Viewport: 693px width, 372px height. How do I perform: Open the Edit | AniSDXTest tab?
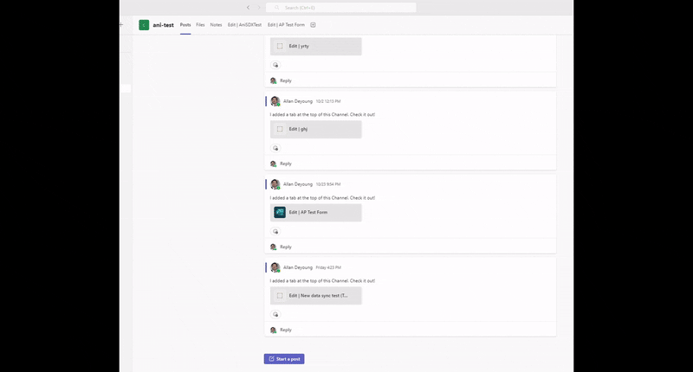244,25
